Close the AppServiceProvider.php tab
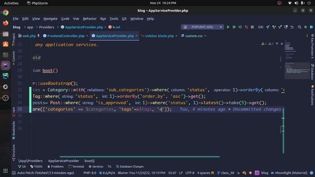This screenshot has height=177, width=315. 136,36
